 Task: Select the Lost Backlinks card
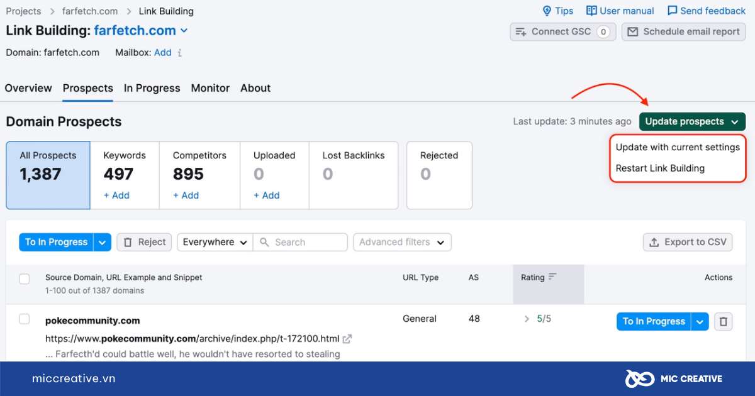click(x=354, y=175)
